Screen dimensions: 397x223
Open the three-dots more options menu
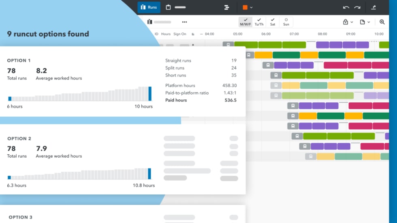(184, 22)
